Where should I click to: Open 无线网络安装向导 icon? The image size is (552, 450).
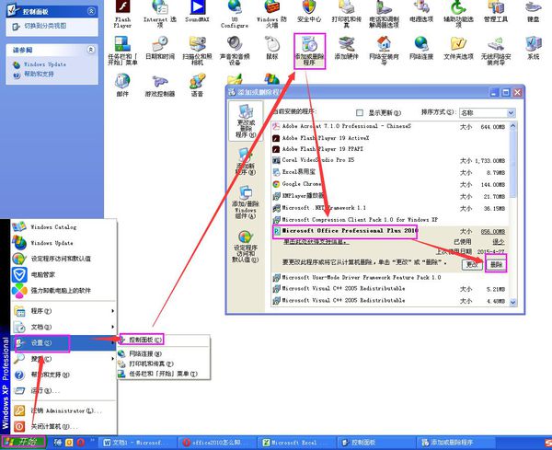tap(496, 51)
